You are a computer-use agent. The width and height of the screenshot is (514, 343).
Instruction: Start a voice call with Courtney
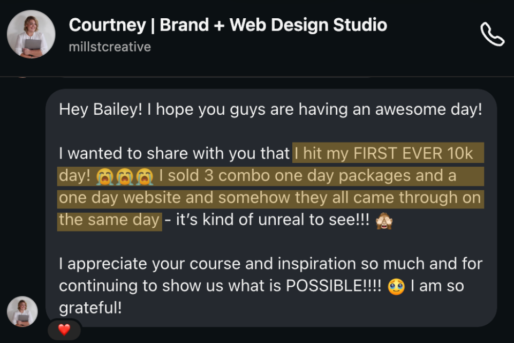pos(492,34)
